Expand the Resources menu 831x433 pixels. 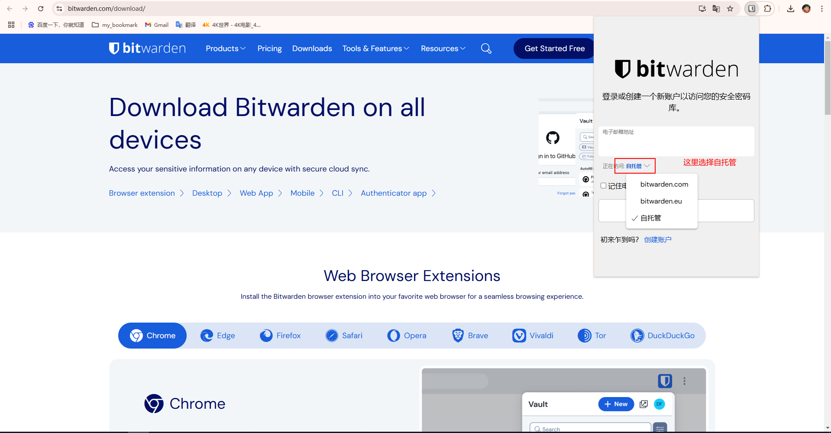443,48
